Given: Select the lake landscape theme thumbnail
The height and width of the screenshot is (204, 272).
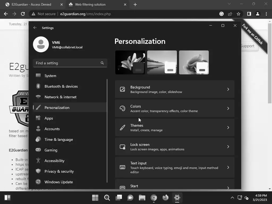Looking at the screenshot, I should [x=162, y=62].
